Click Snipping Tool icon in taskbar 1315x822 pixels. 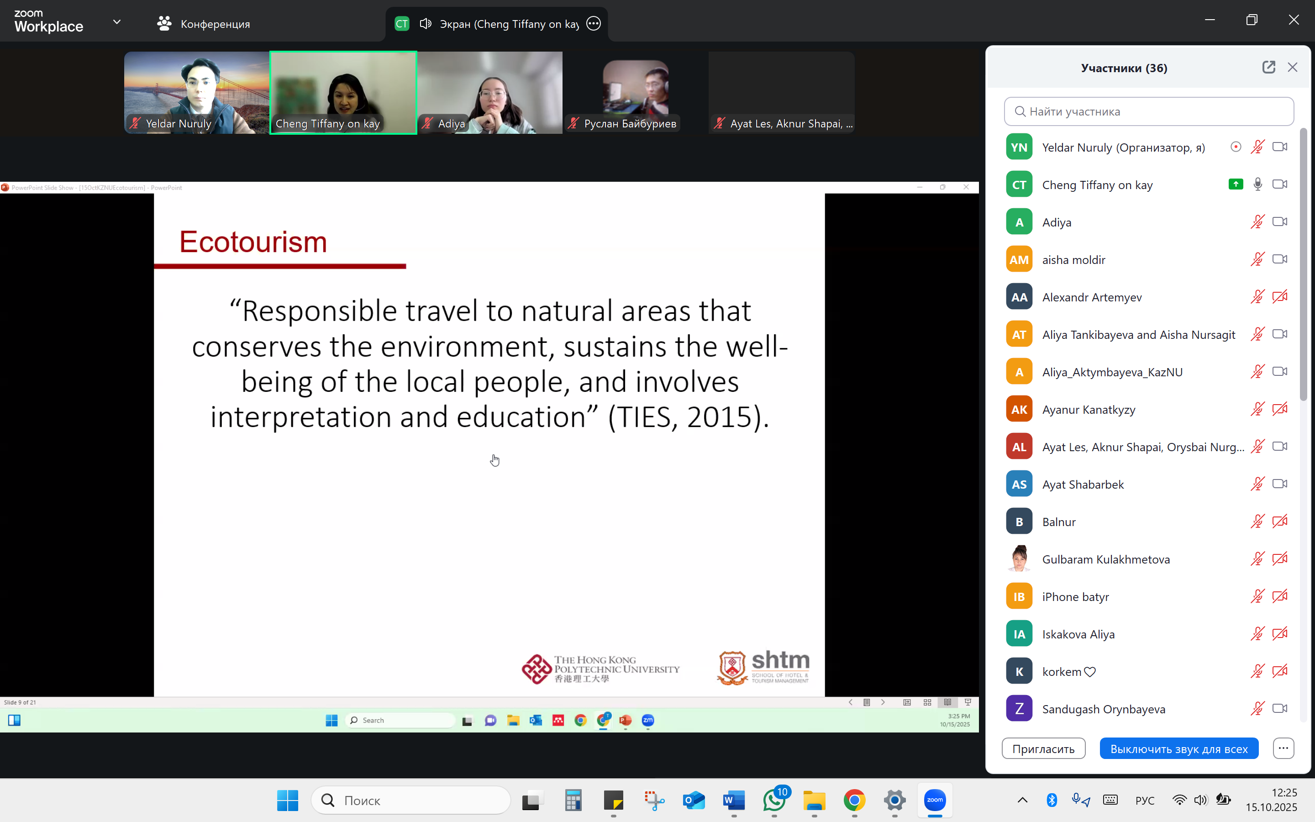tap(654, 800)
